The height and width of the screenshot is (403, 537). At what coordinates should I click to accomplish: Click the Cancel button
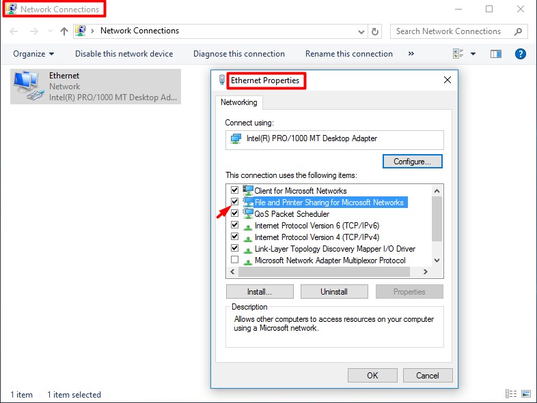click(428, 375)
